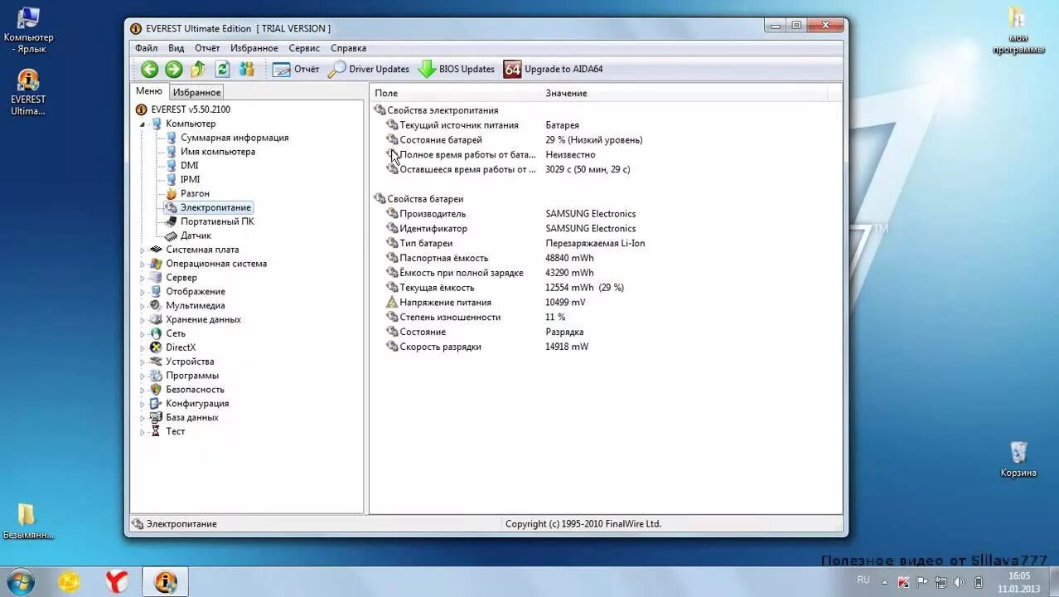Open Корзина desktop icon

click(1018, 459)
